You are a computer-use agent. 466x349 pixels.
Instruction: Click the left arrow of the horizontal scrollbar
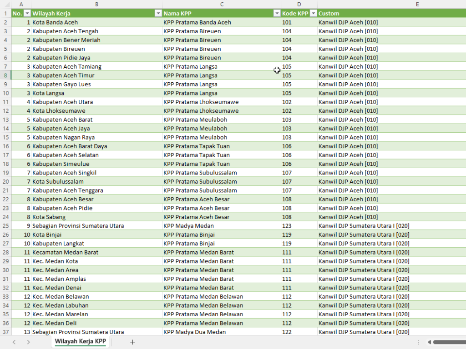point(429,342)
